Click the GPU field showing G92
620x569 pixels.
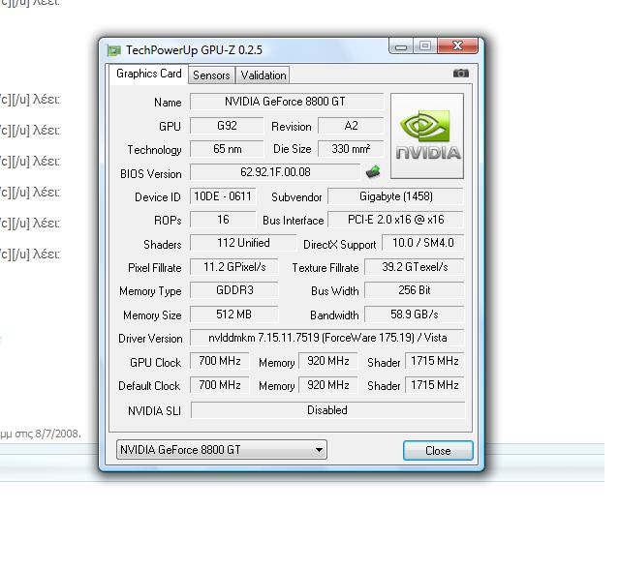point(227,126)
